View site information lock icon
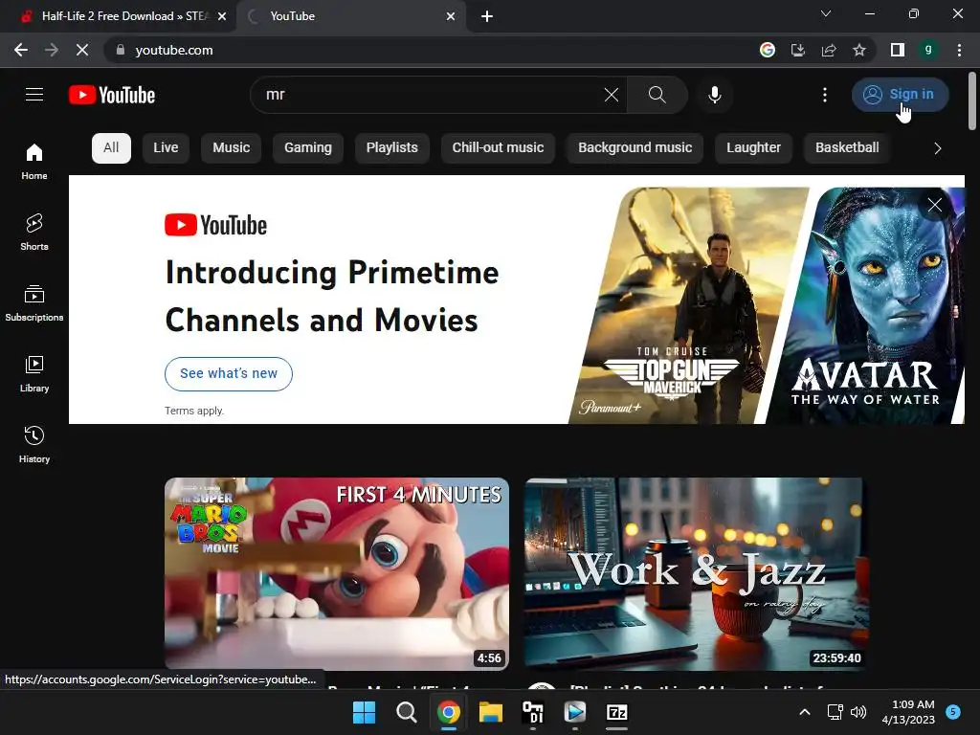 click(x=121, y=50)
